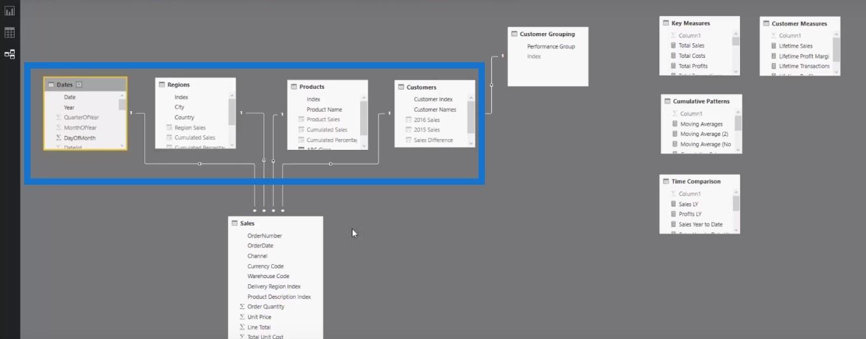The height and width of the screenshot is (339, 866).
Task: Select Customer Index in Customers table
Action: point(433,99)
